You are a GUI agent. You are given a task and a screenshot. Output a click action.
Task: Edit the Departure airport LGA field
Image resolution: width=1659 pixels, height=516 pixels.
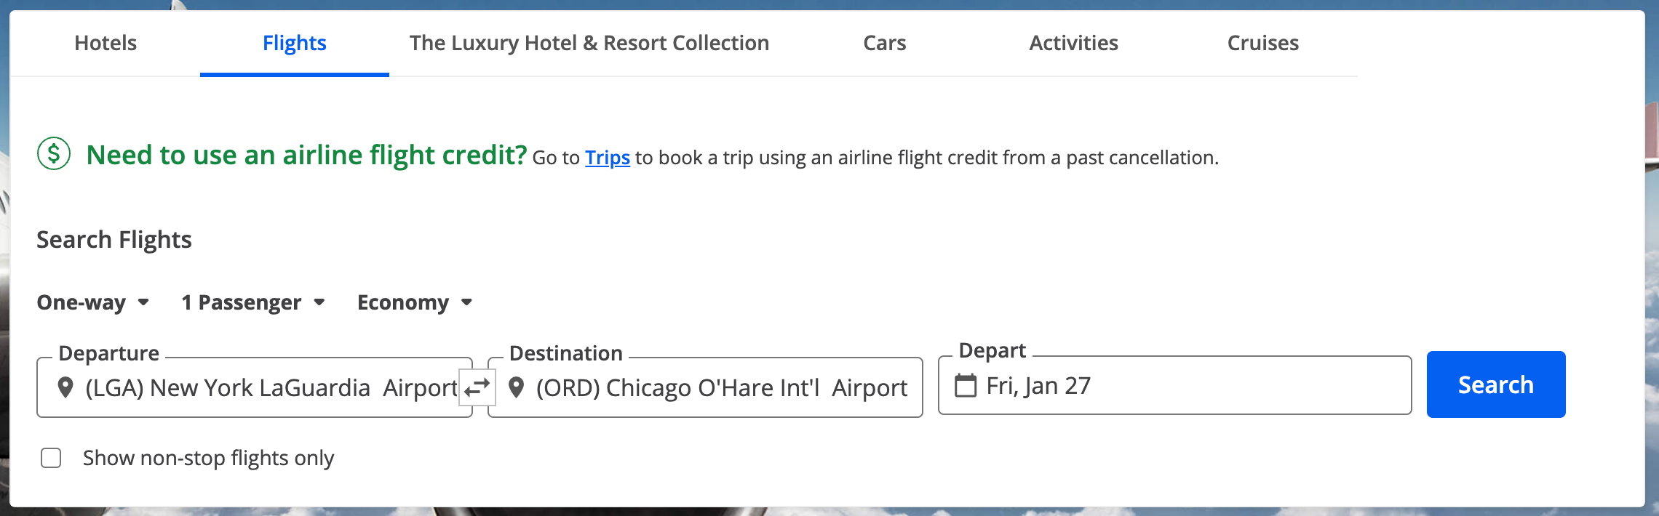click(x=255, y=387)
